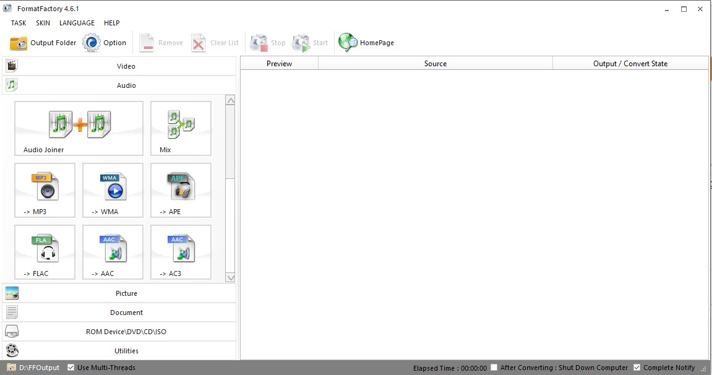
Task: Click the audio list scroll-down arrow
Action: pos(230,277)
